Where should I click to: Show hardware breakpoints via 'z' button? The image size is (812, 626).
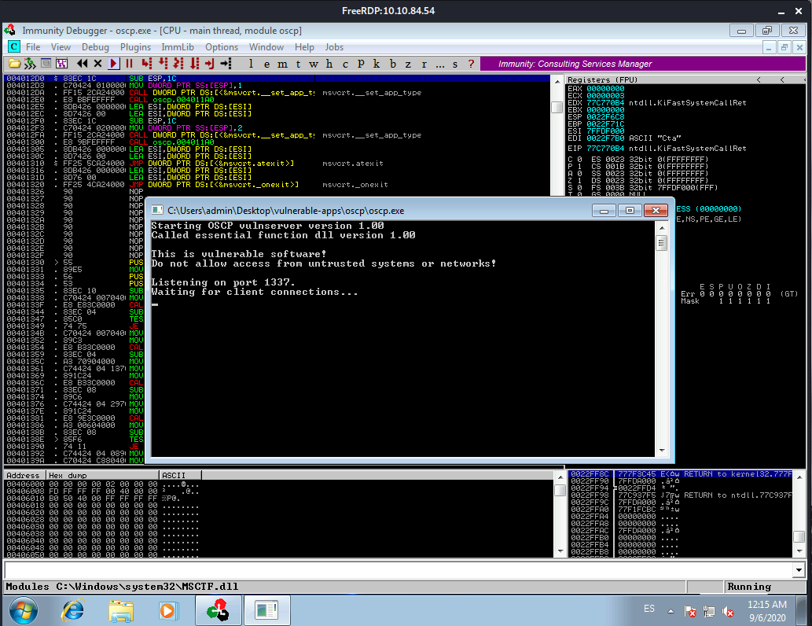tap(408, 64)
